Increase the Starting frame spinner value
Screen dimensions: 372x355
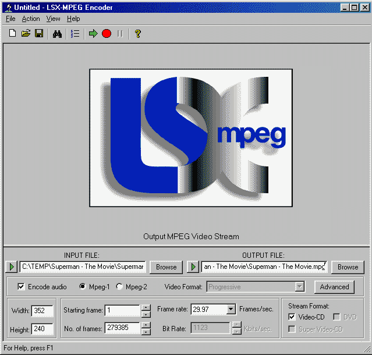tap(146, 307)
